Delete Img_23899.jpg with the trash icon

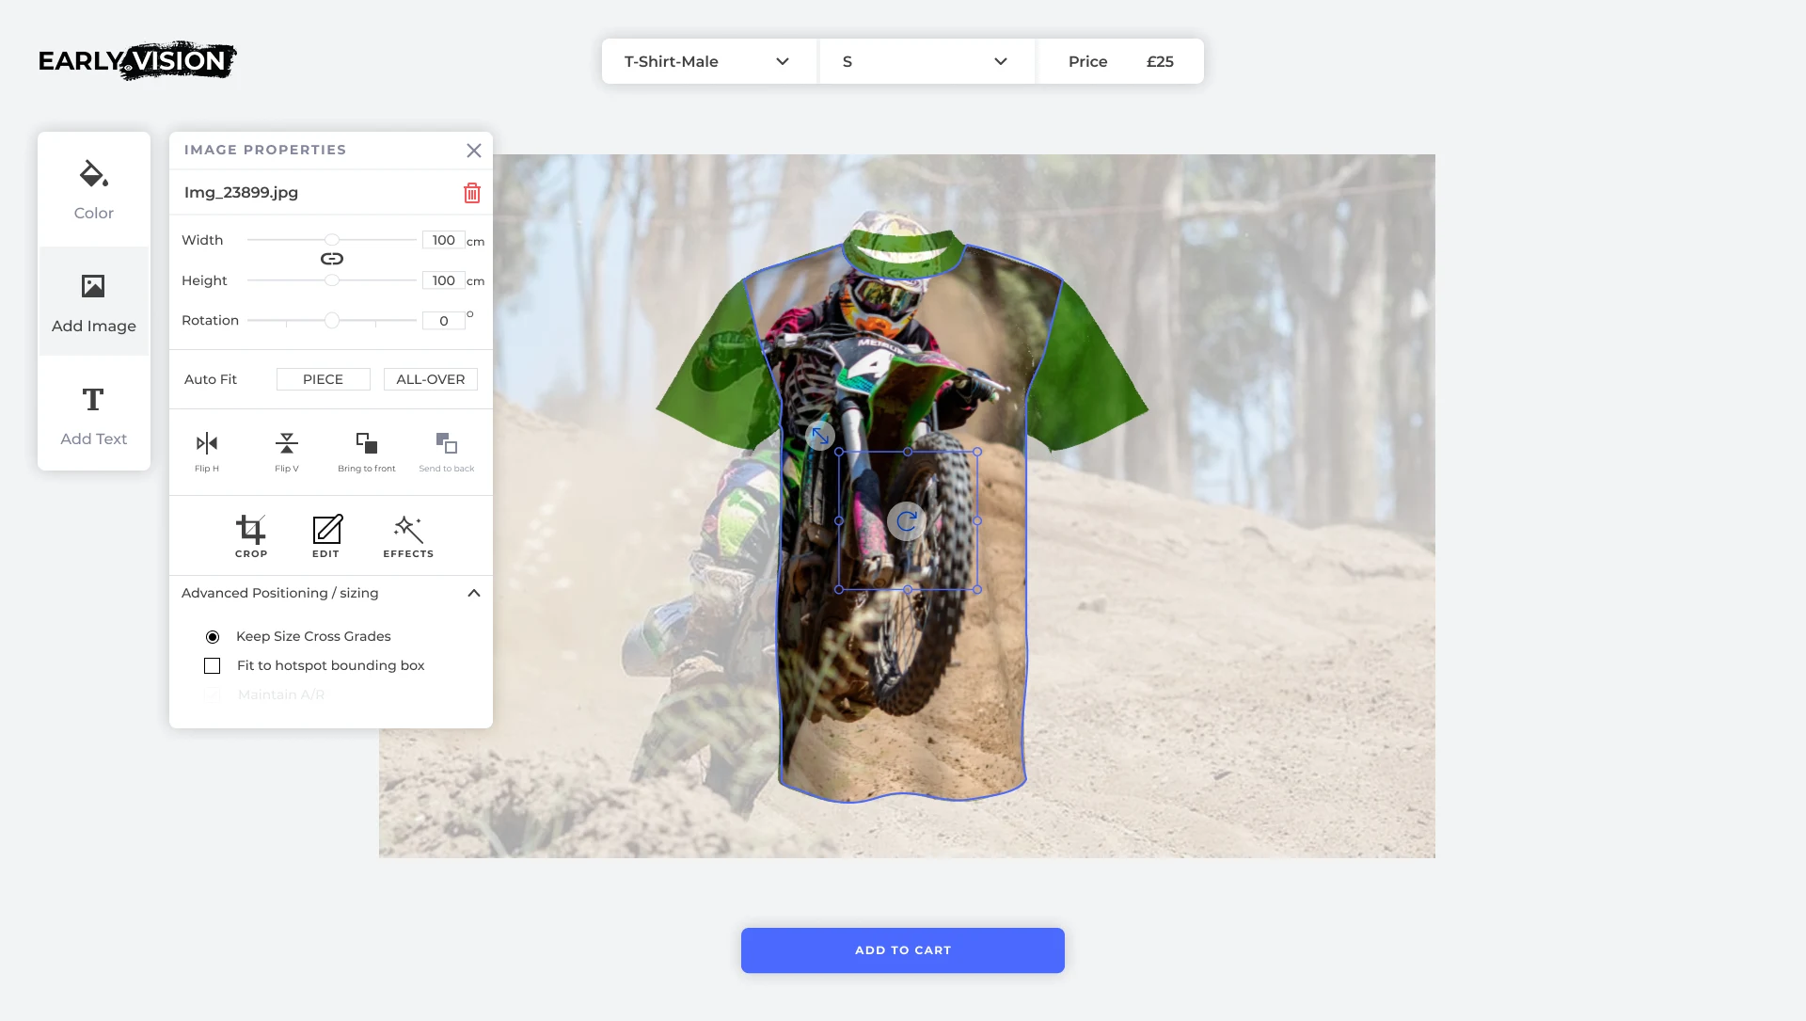472,193
